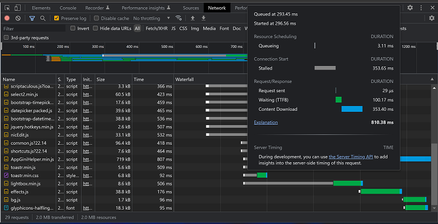This screenshot has height=224, width=438.
Task: Open the No throttling dropdown
Action: [x=151, y=18]
